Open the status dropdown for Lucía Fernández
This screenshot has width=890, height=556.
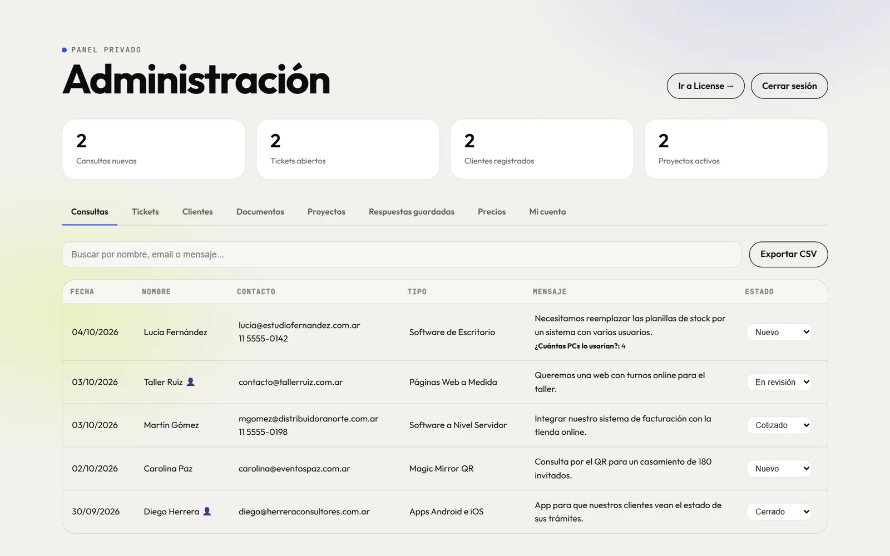point(779,332)
